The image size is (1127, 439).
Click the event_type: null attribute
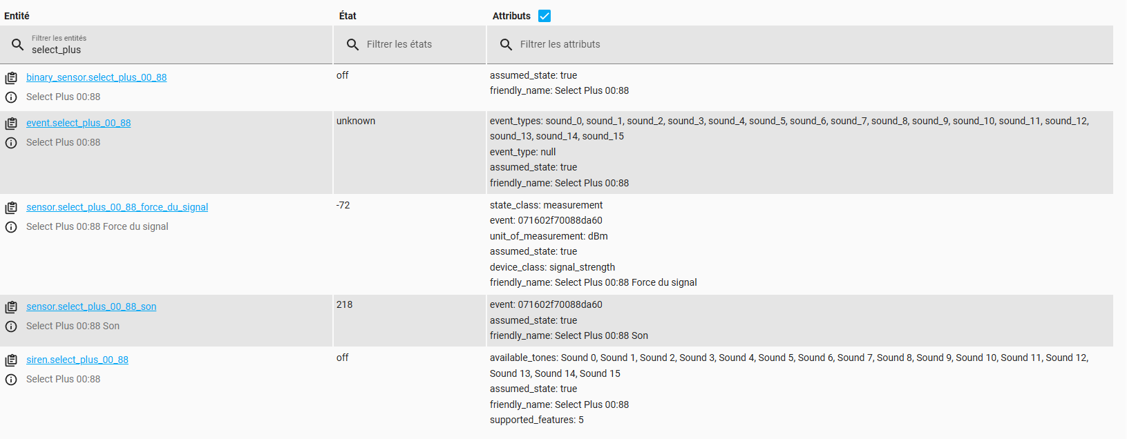pyautogui.click(x=522, y=152)
